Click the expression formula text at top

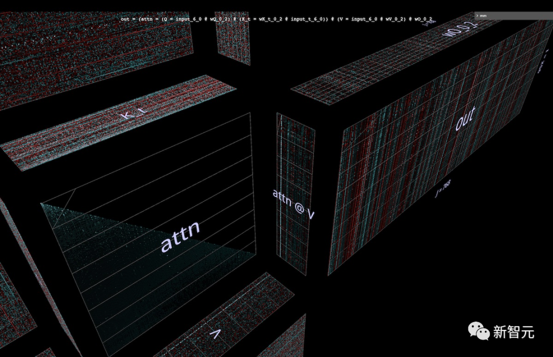[276, 19]
